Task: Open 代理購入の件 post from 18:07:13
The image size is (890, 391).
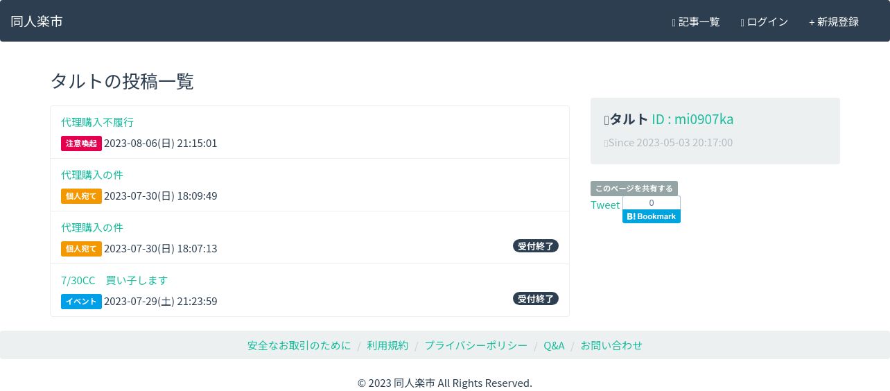Action: (x=92, y=227)
